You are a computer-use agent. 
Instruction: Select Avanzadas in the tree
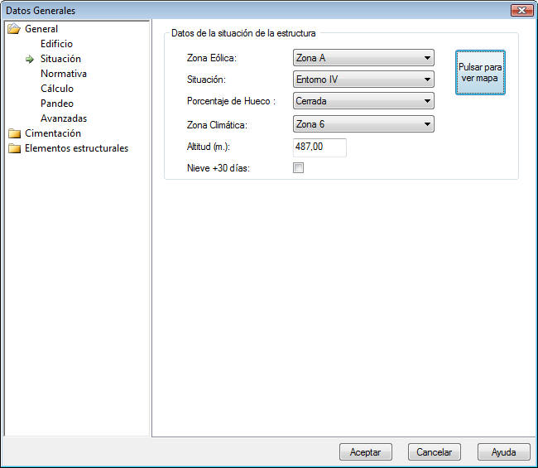(x=64, y=118)
